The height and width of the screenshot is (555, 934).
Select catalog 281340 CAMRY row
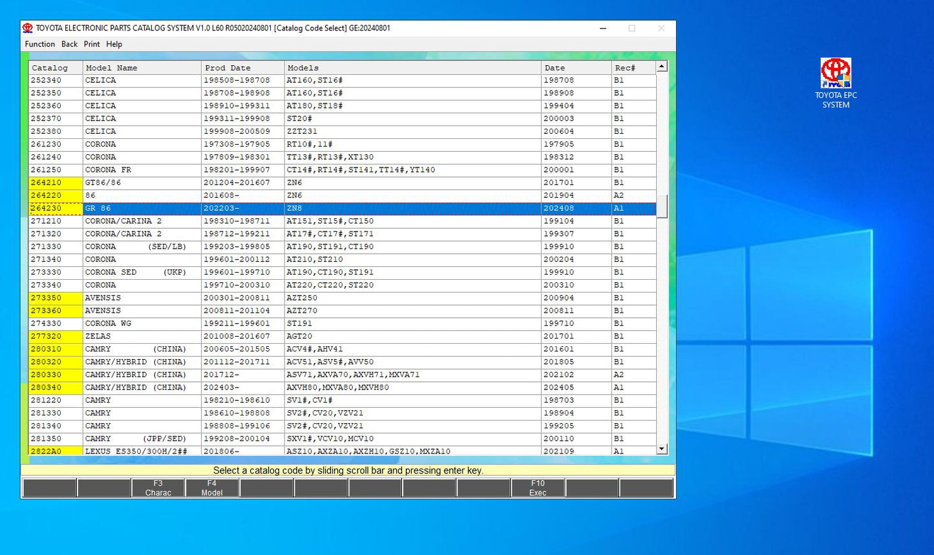click(343, 426)
